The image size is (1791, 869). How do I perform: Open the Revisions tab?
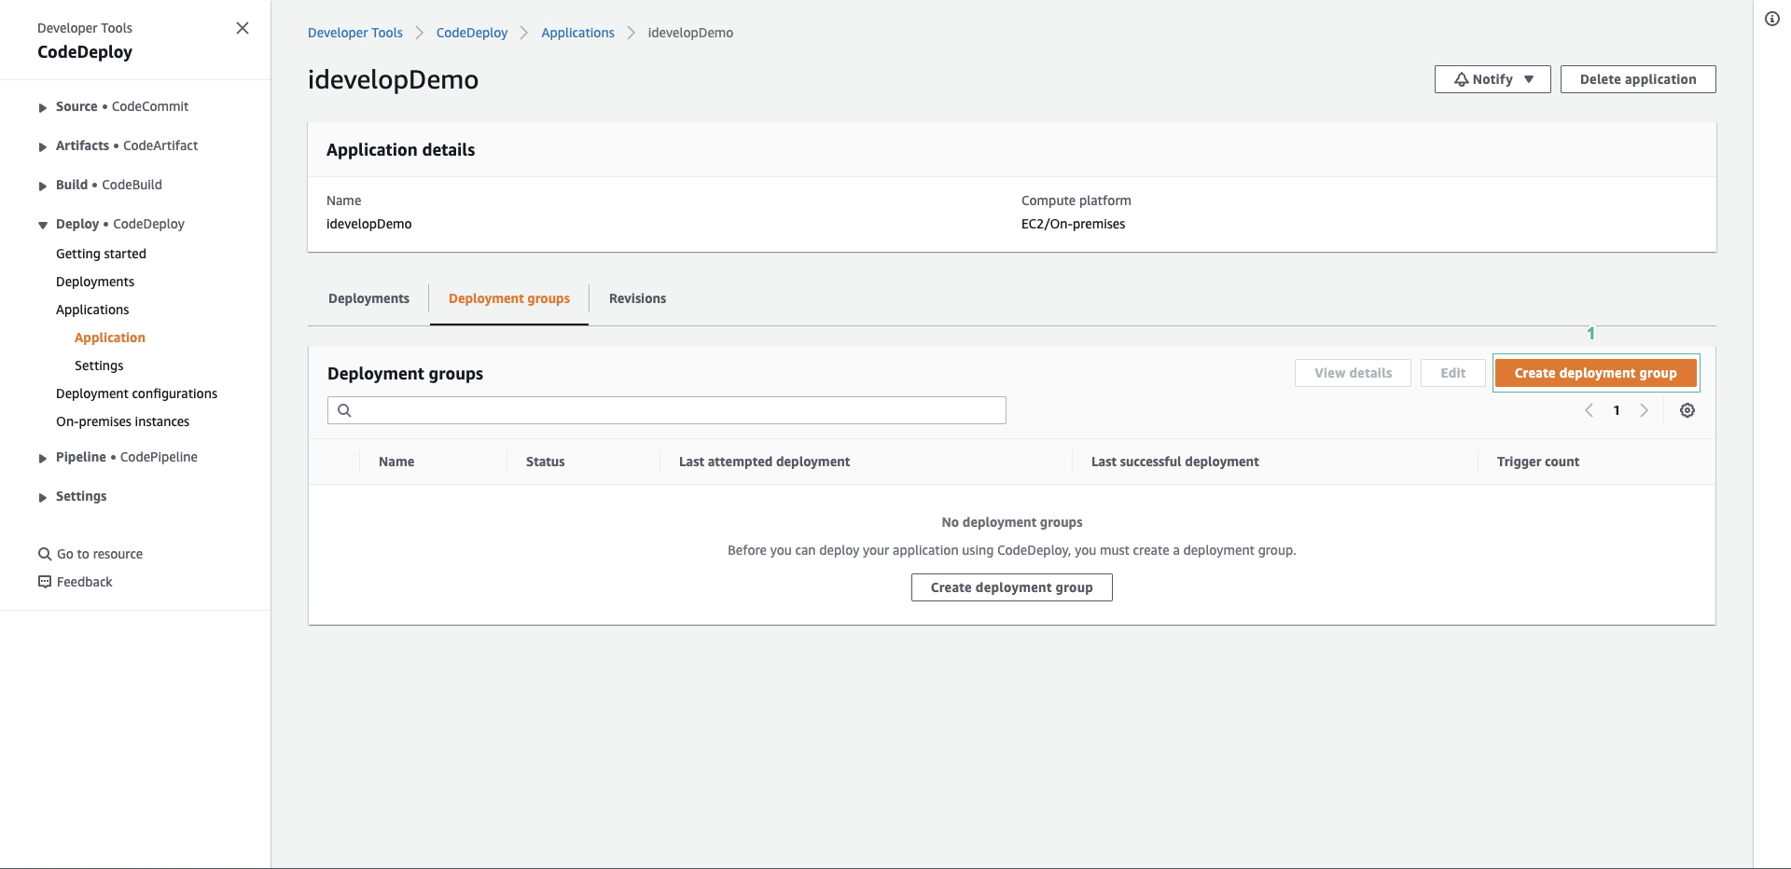pyautogui.click(x=638, y=298)
